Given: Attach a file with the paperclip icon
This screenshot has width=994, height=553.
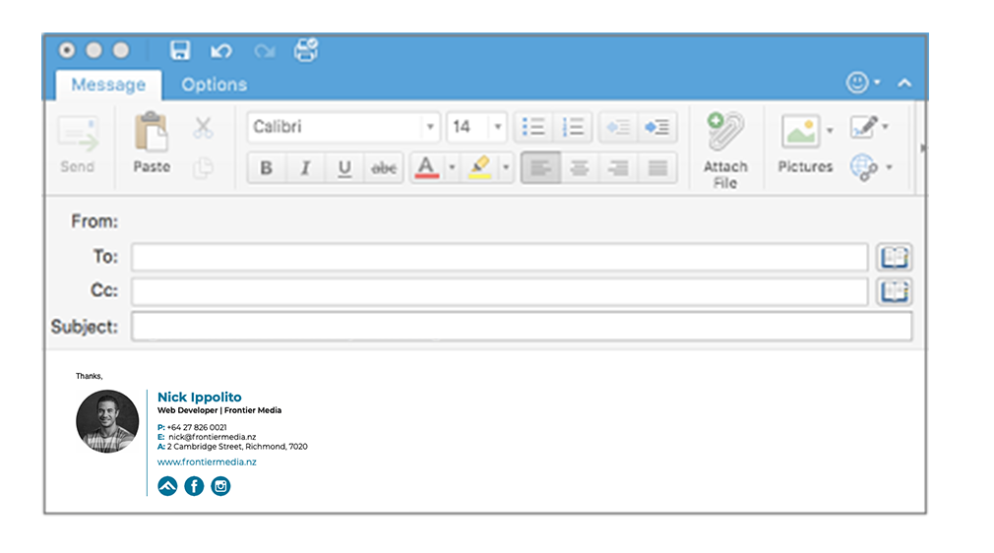Looking at the screenshot, I should click(725, 151).
